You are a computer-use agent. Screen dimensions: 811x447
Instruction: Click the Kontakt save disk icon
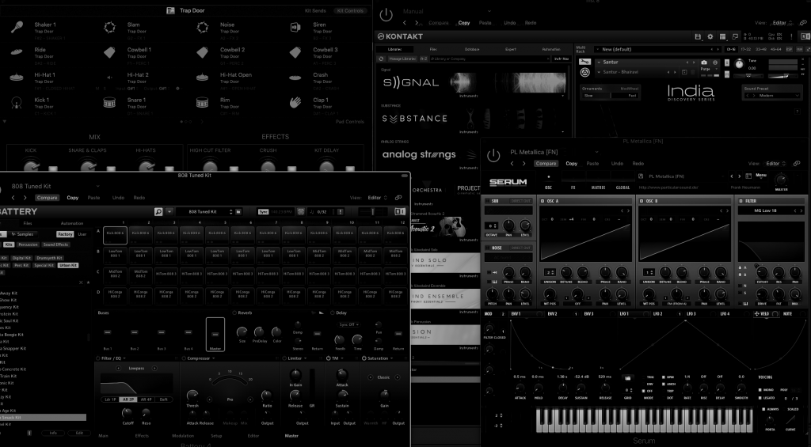tap(699, 36)
